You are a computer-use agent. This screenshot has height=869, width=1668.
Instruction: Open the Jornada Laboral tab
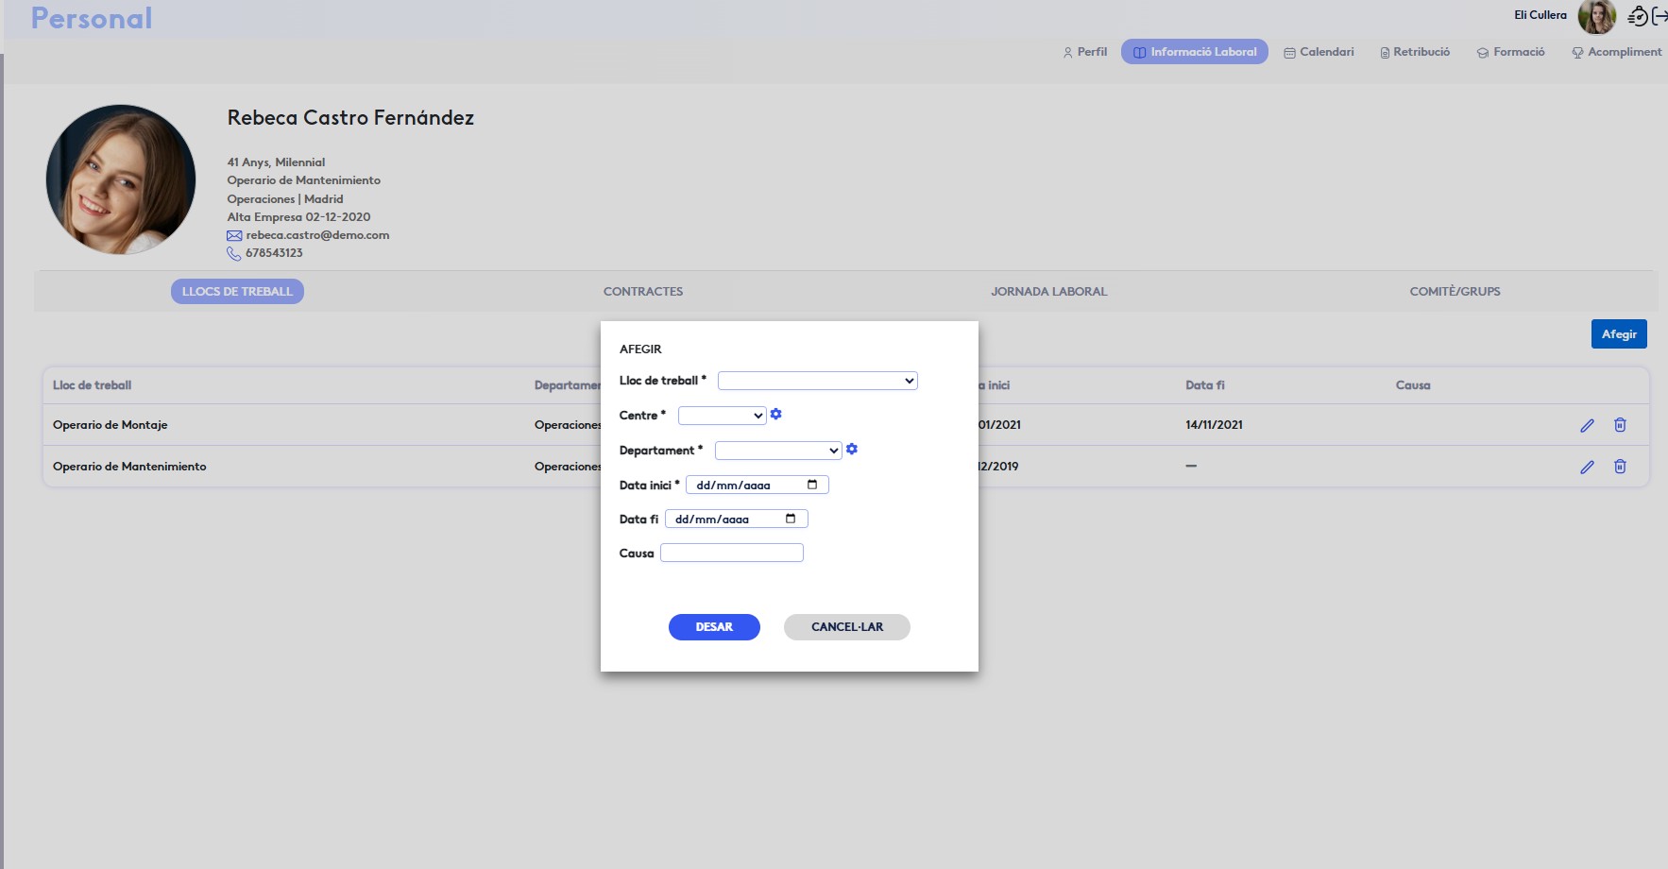click(x=1048, y=292)
